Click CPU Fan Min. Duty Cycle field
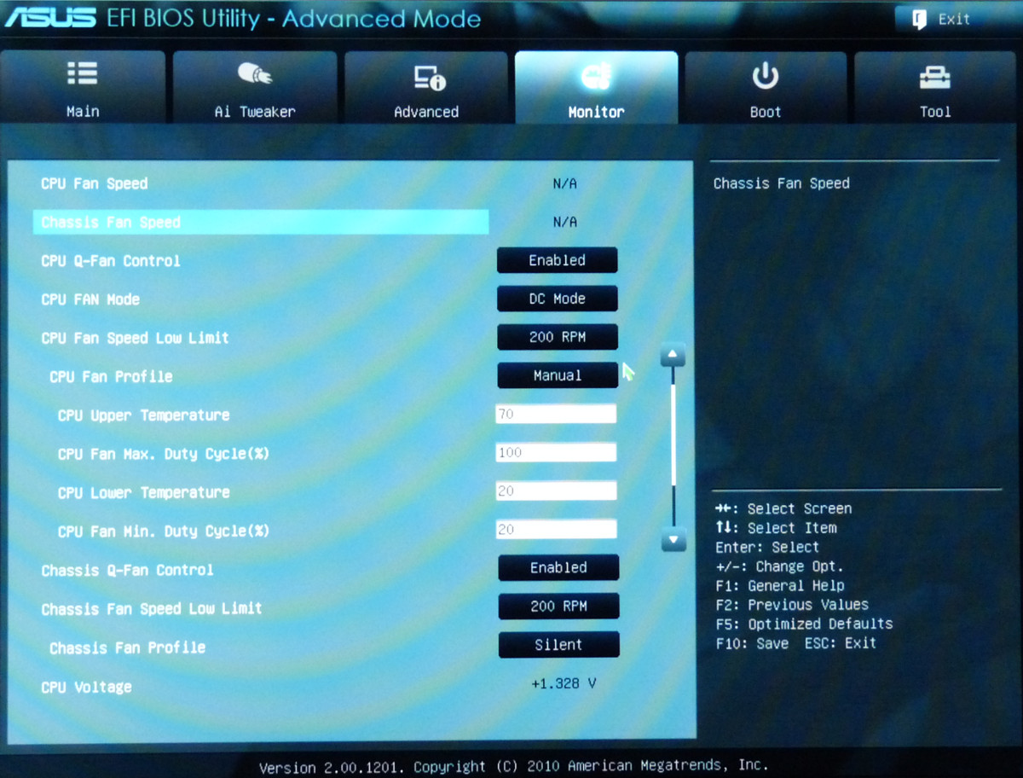The width and height of the screenshot is (1023, 778). [556, 529]
